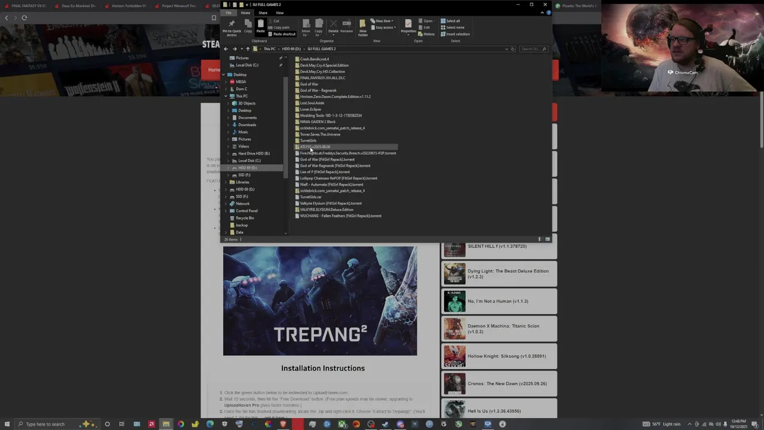764x430 pixels.
Task: Click the Delete ribbon icon
Action: (333, 27)
